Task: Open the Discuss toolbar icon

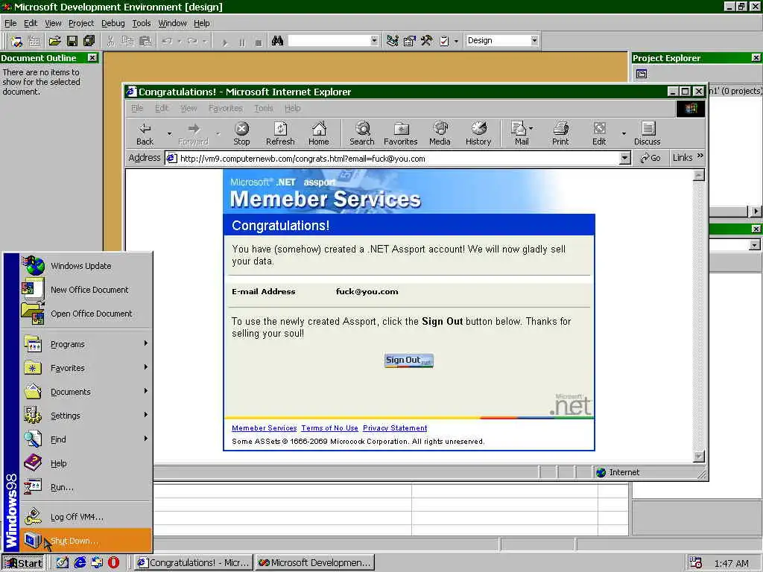Action: tap(648, 133)
